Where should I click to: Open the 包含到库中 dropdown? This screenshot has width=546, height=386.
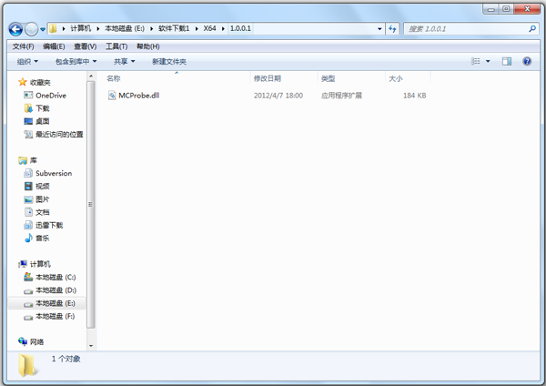tap(76, 62)
